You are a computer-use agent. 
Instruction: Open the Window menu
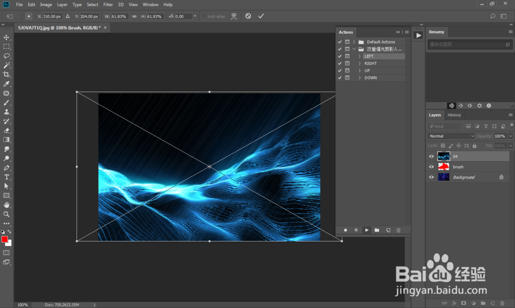pos(150,5)
